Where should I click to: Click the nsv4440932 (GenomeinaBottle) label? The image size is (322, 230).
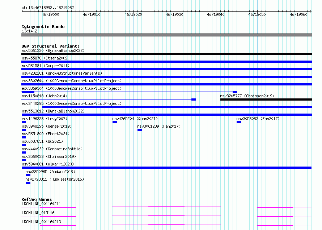tap(52, 149)
